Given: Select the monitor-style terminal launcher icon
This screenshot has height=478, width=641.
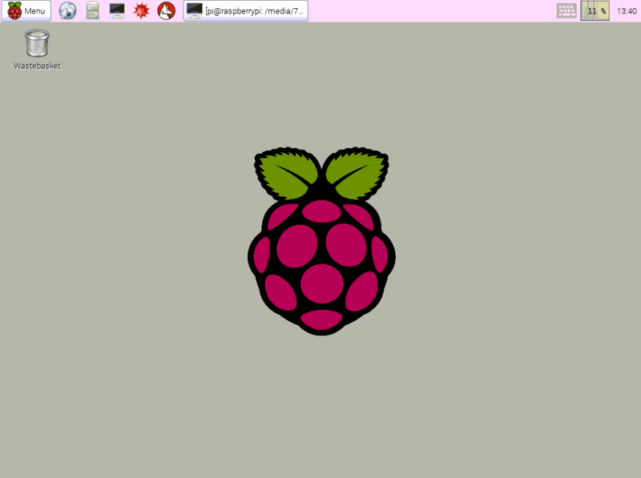Looking at the screenshot, I should tap(117, 10).
